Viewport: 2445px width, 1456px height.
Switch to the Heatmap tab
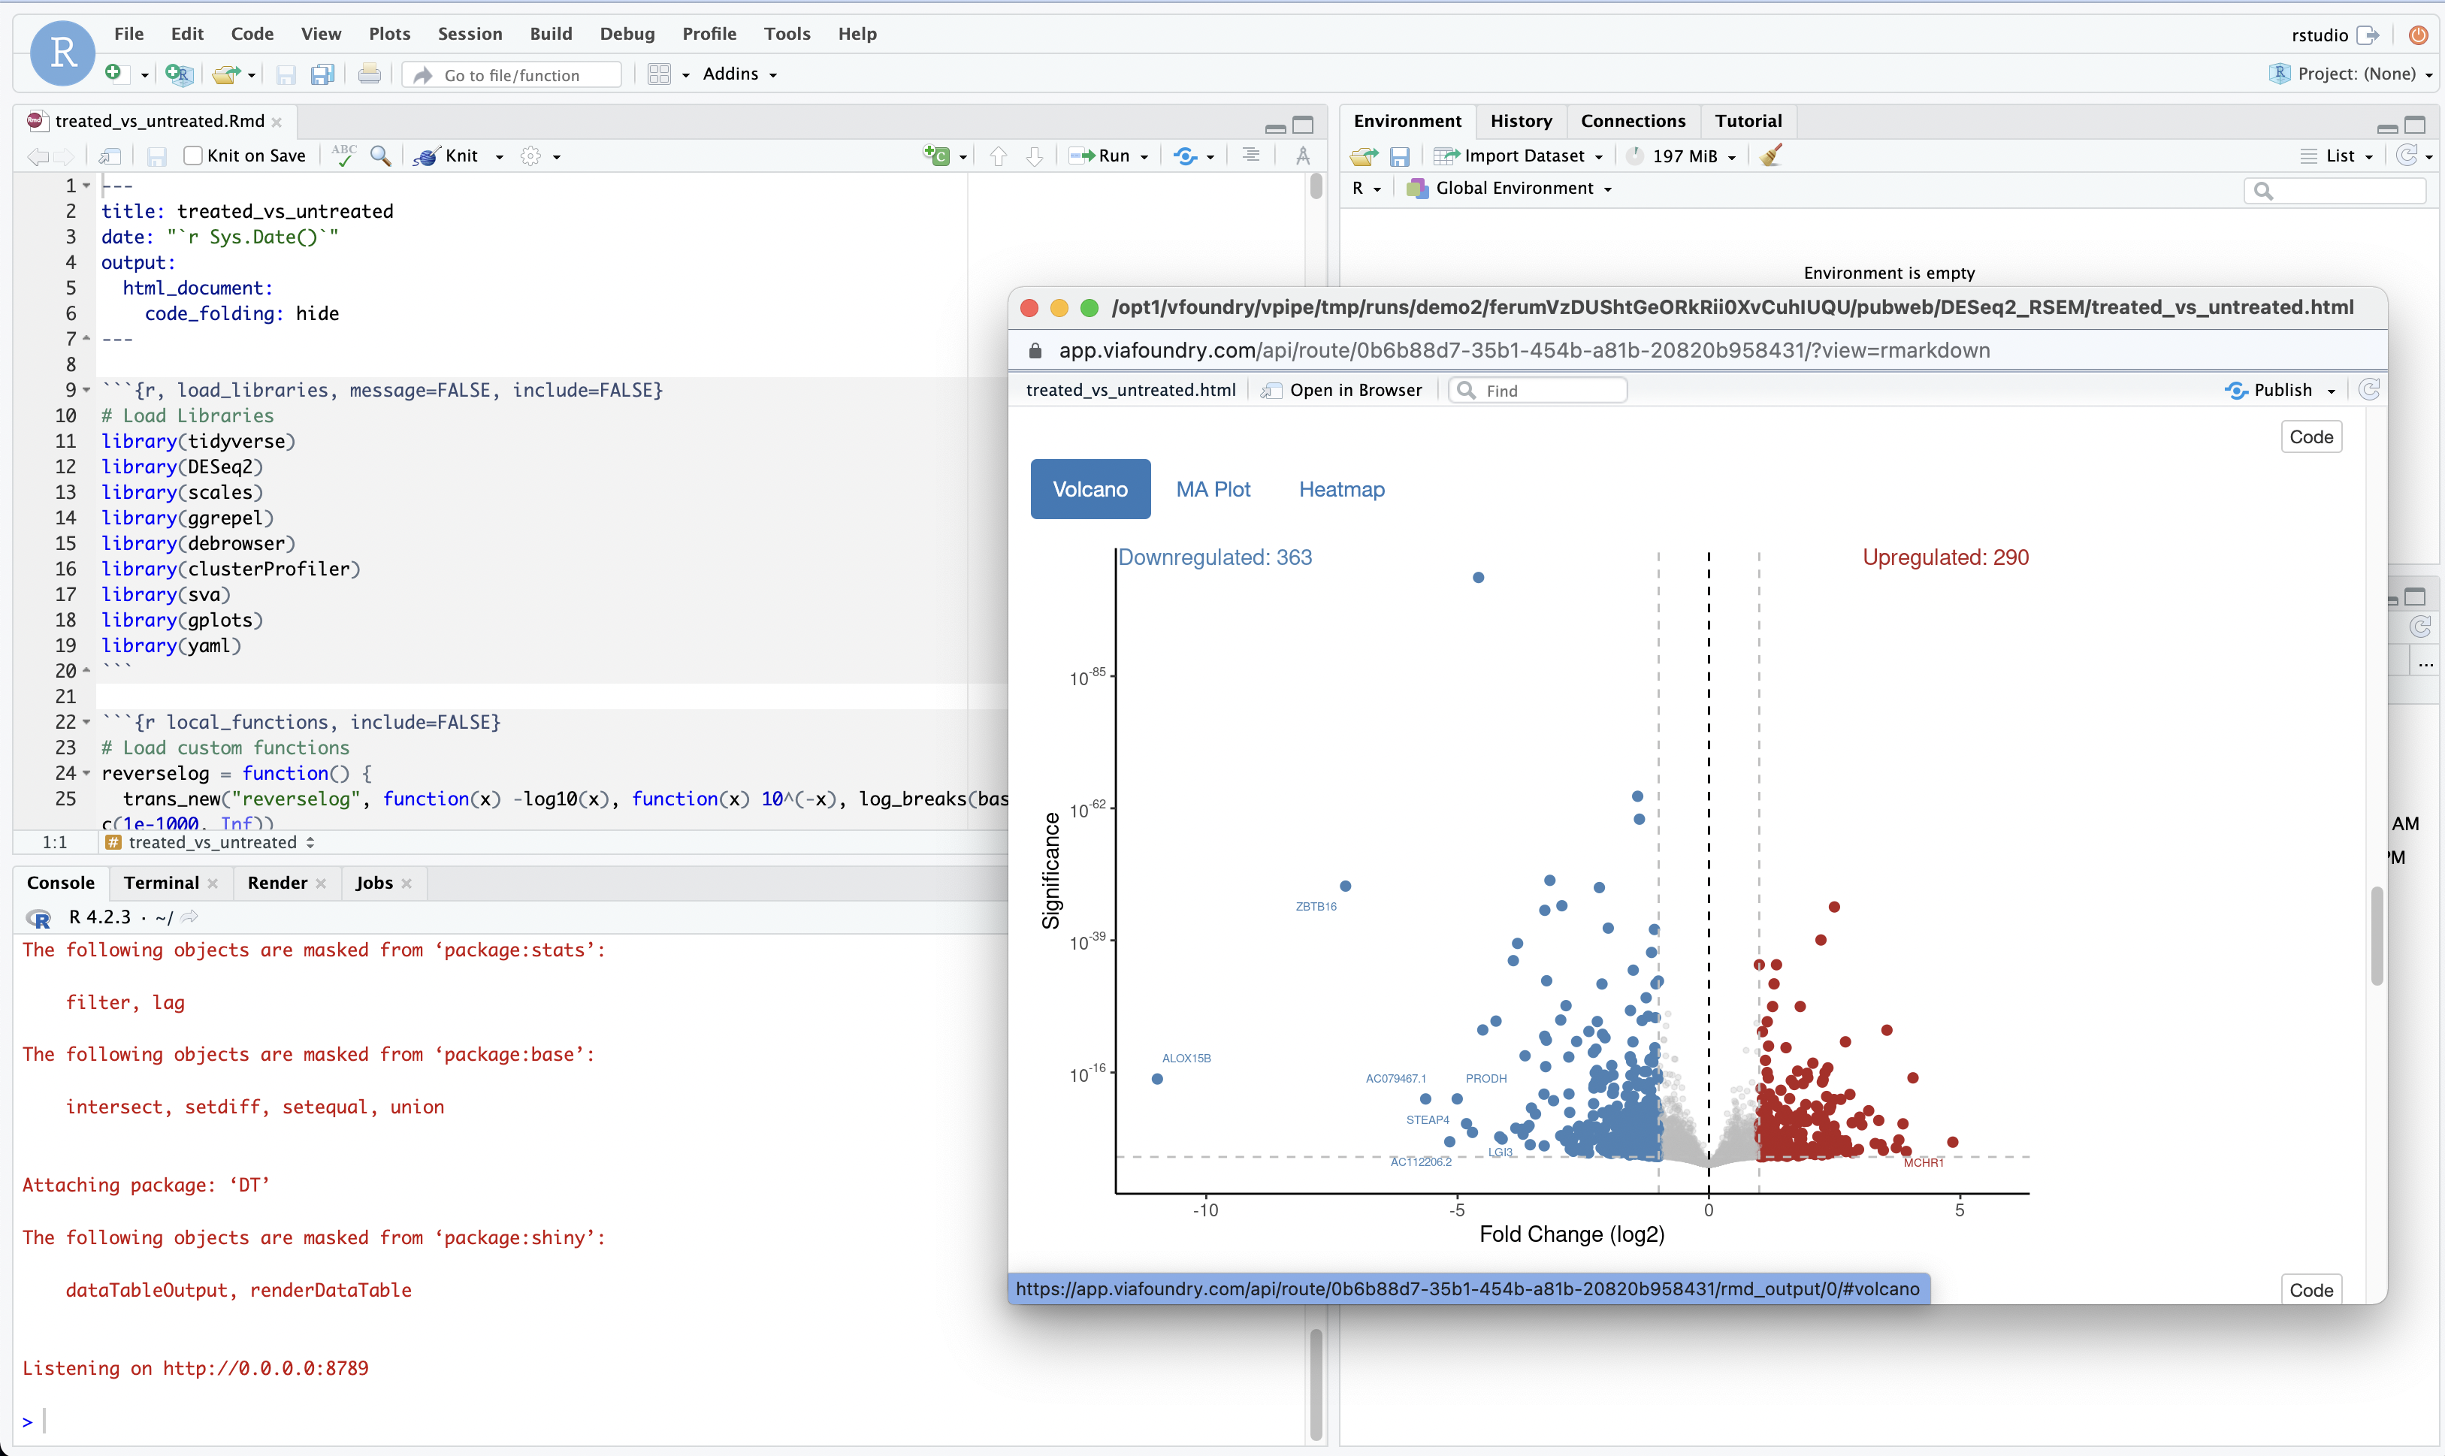pos(1341,488)
